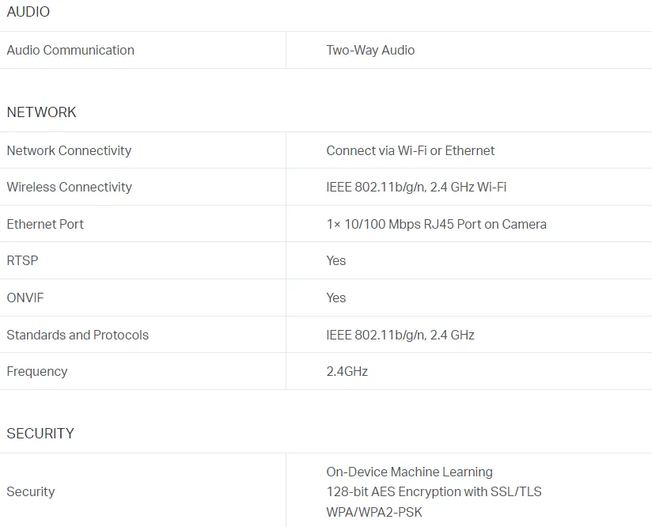Select the RTSP row label
The image size is (652, 527).
coord(22,261)
